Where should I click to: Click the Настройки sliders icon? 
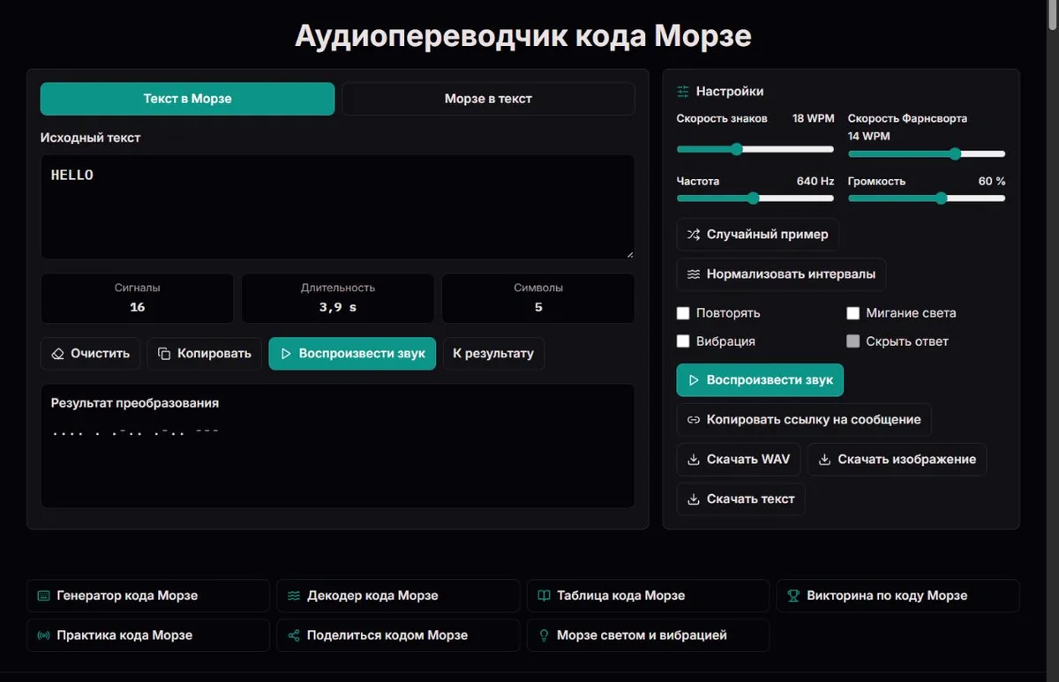[683, 92]
